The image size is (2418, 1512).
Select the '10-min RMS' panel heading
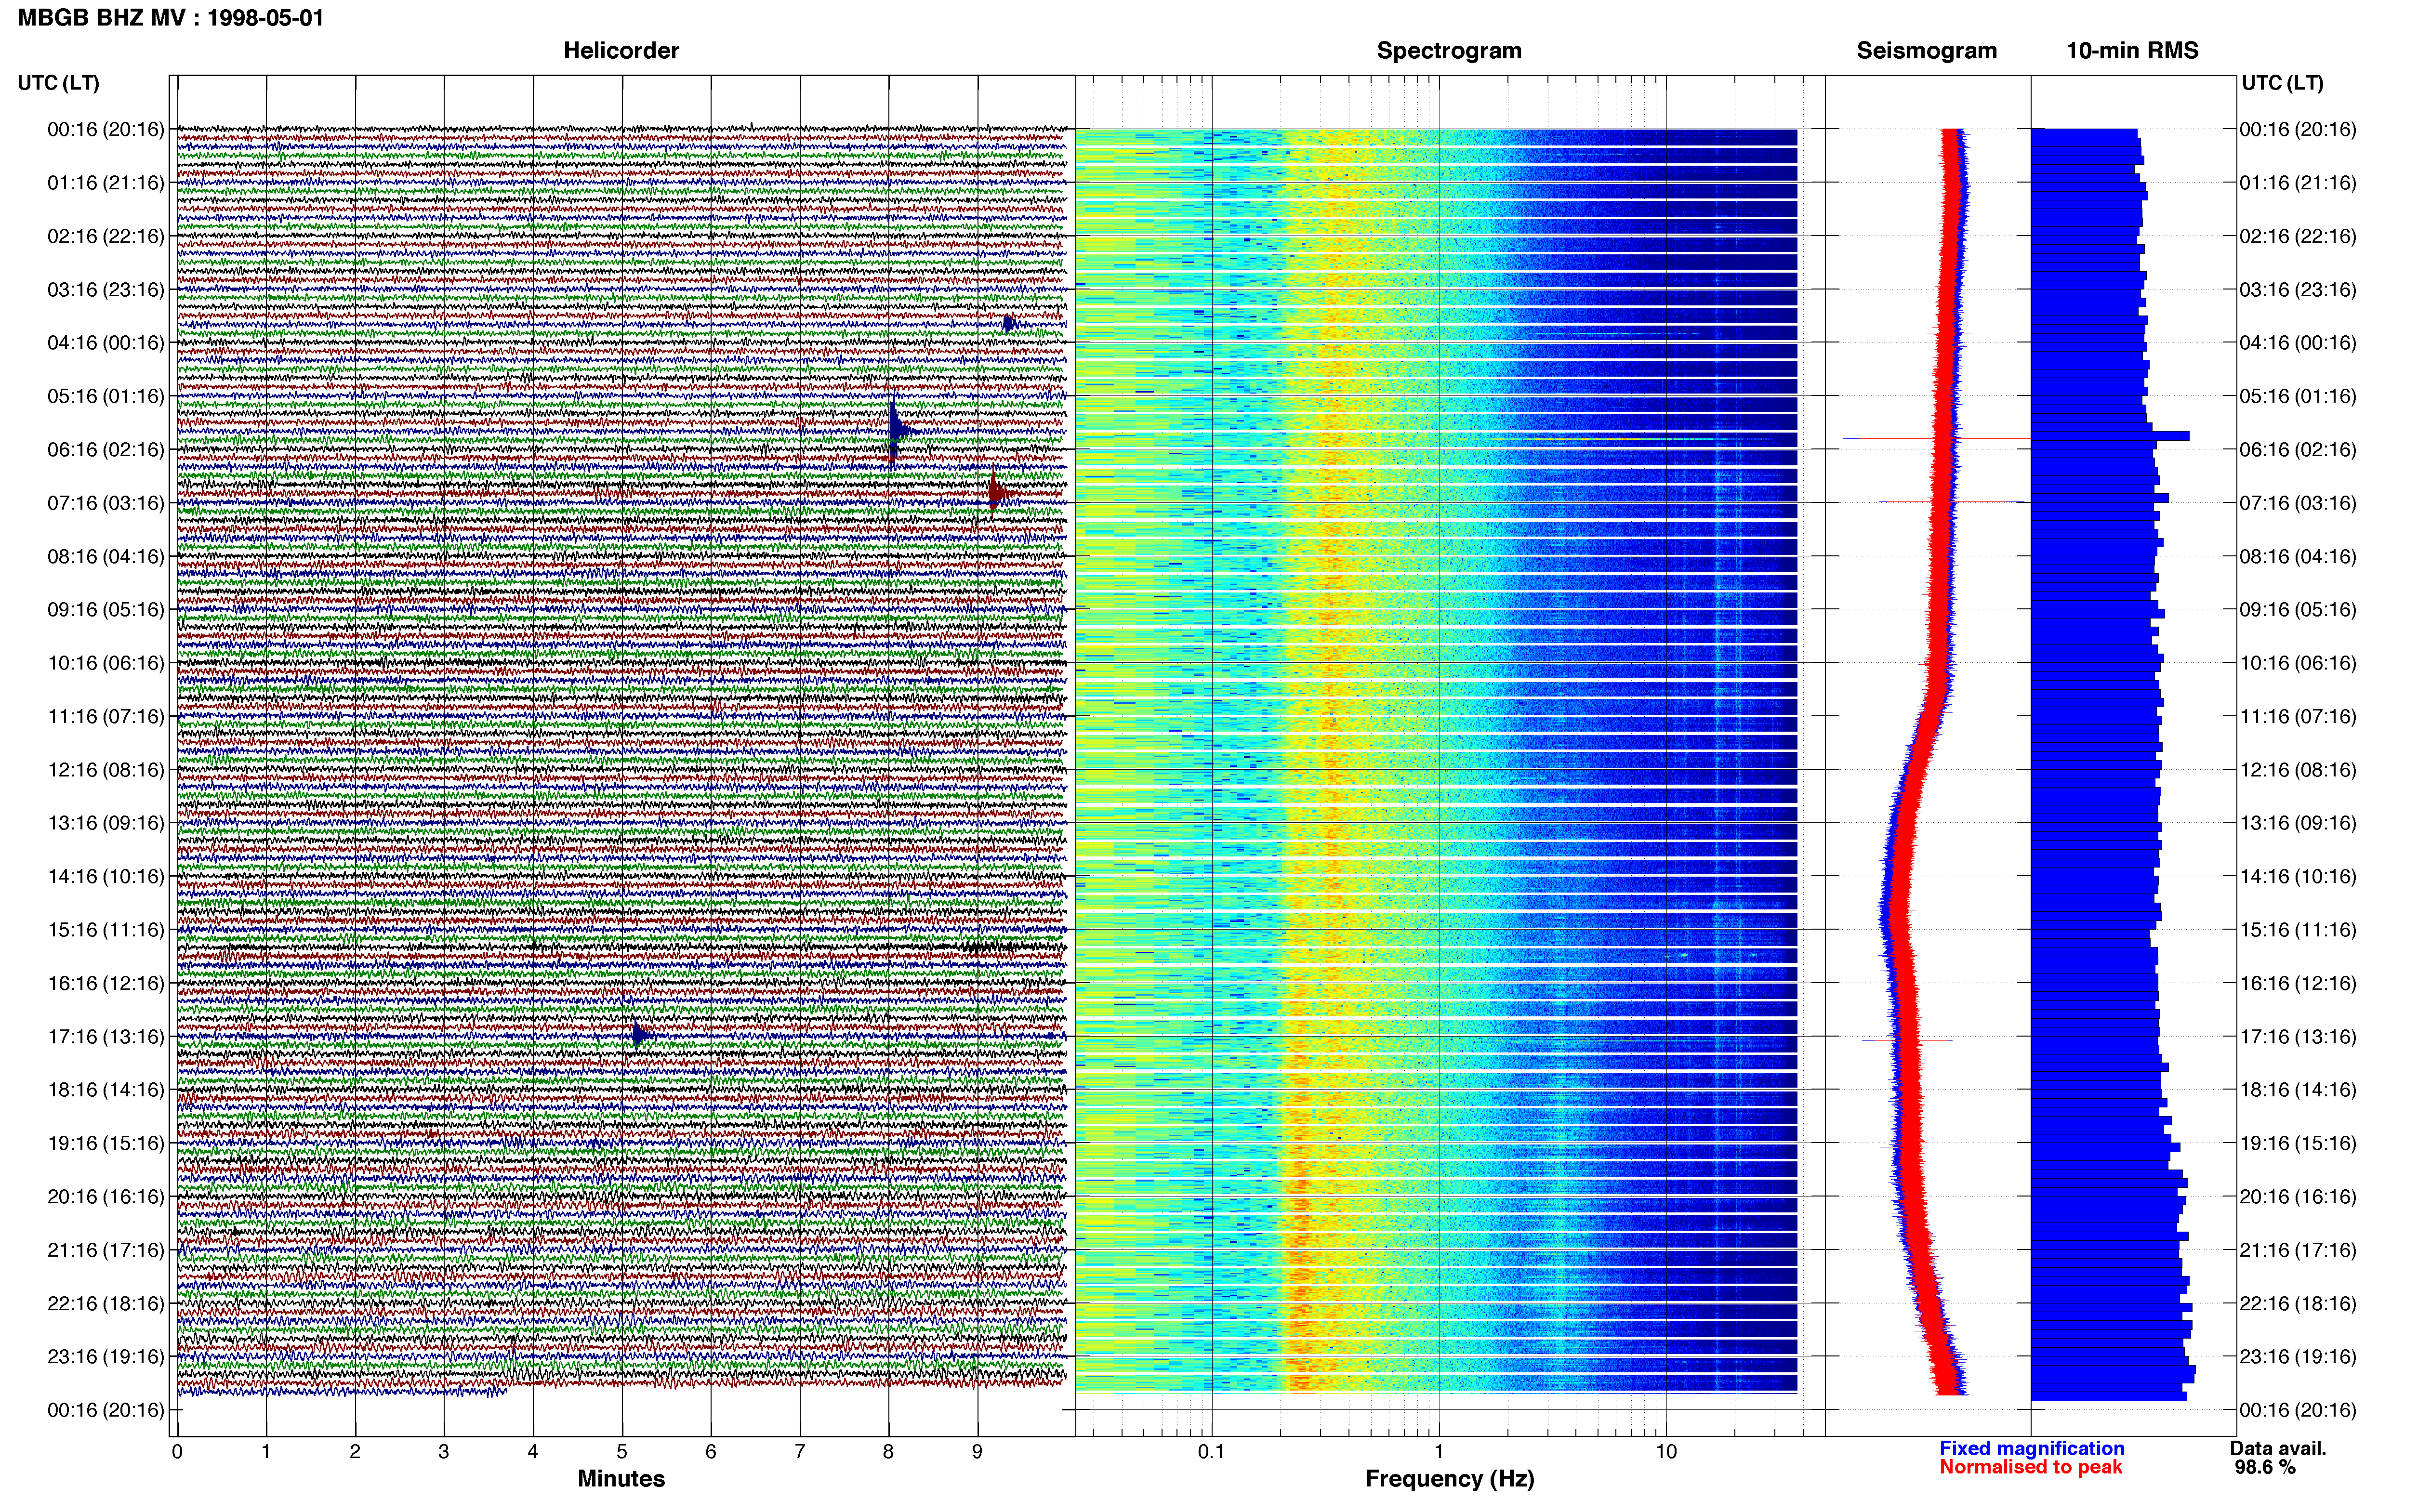pyautogui.click(x=2132, y=50)
